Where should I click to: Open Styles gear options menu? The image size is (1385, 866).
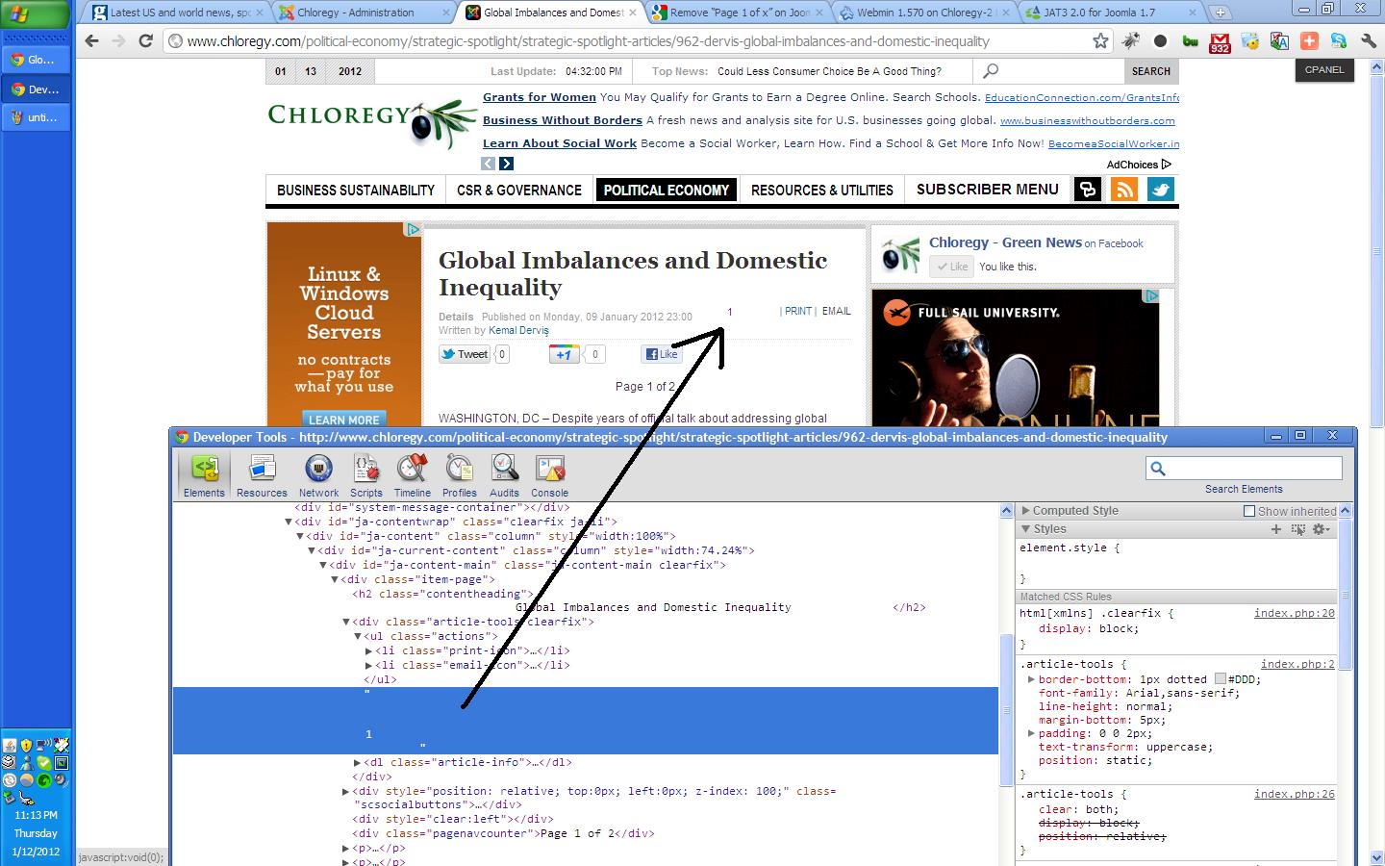tap(1322, 529)
